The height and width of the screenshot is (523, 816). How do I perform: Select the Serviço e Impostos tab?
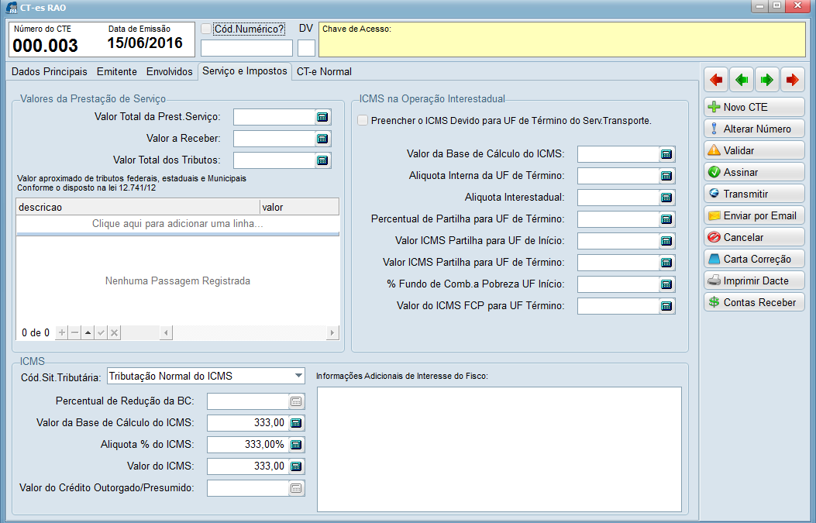click(245, 71)
